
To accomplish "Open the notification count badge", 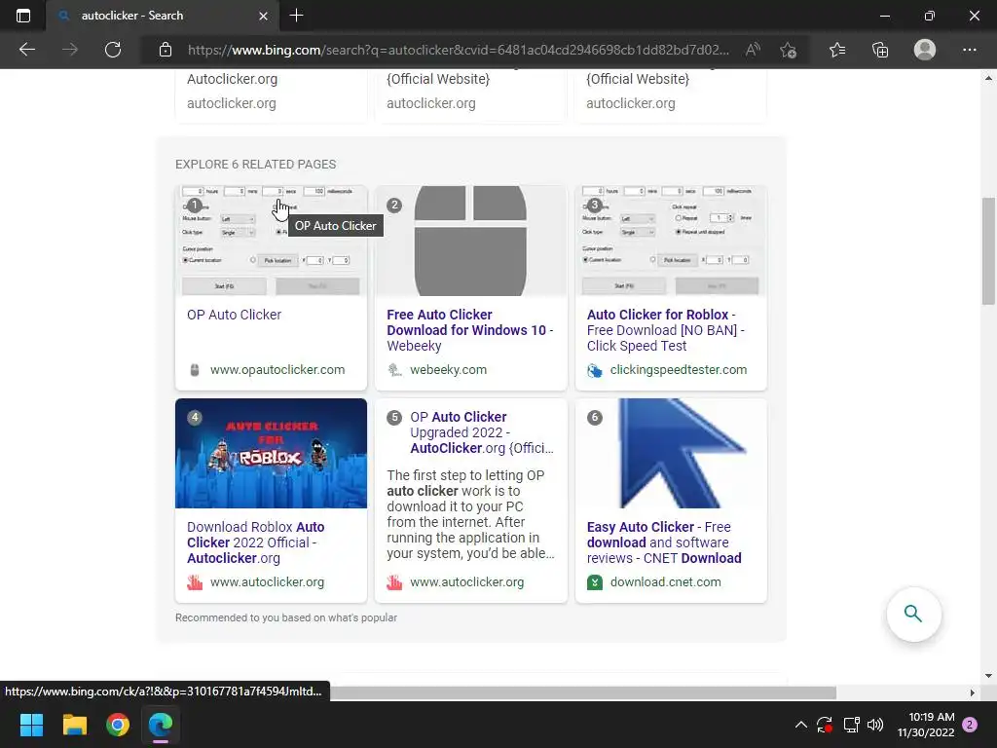I will (x=970, y=725).
